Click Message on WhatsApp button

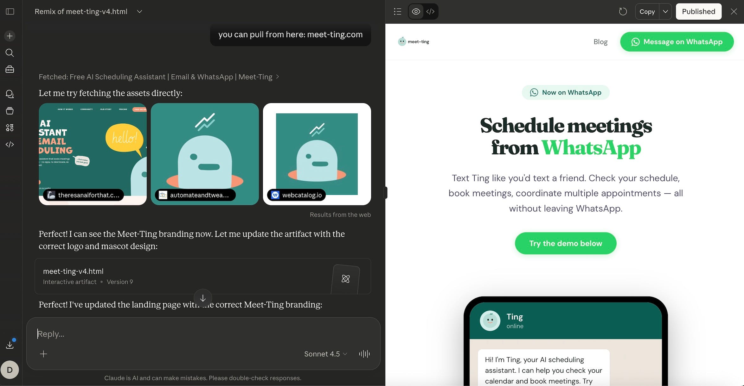click(677, 42)
